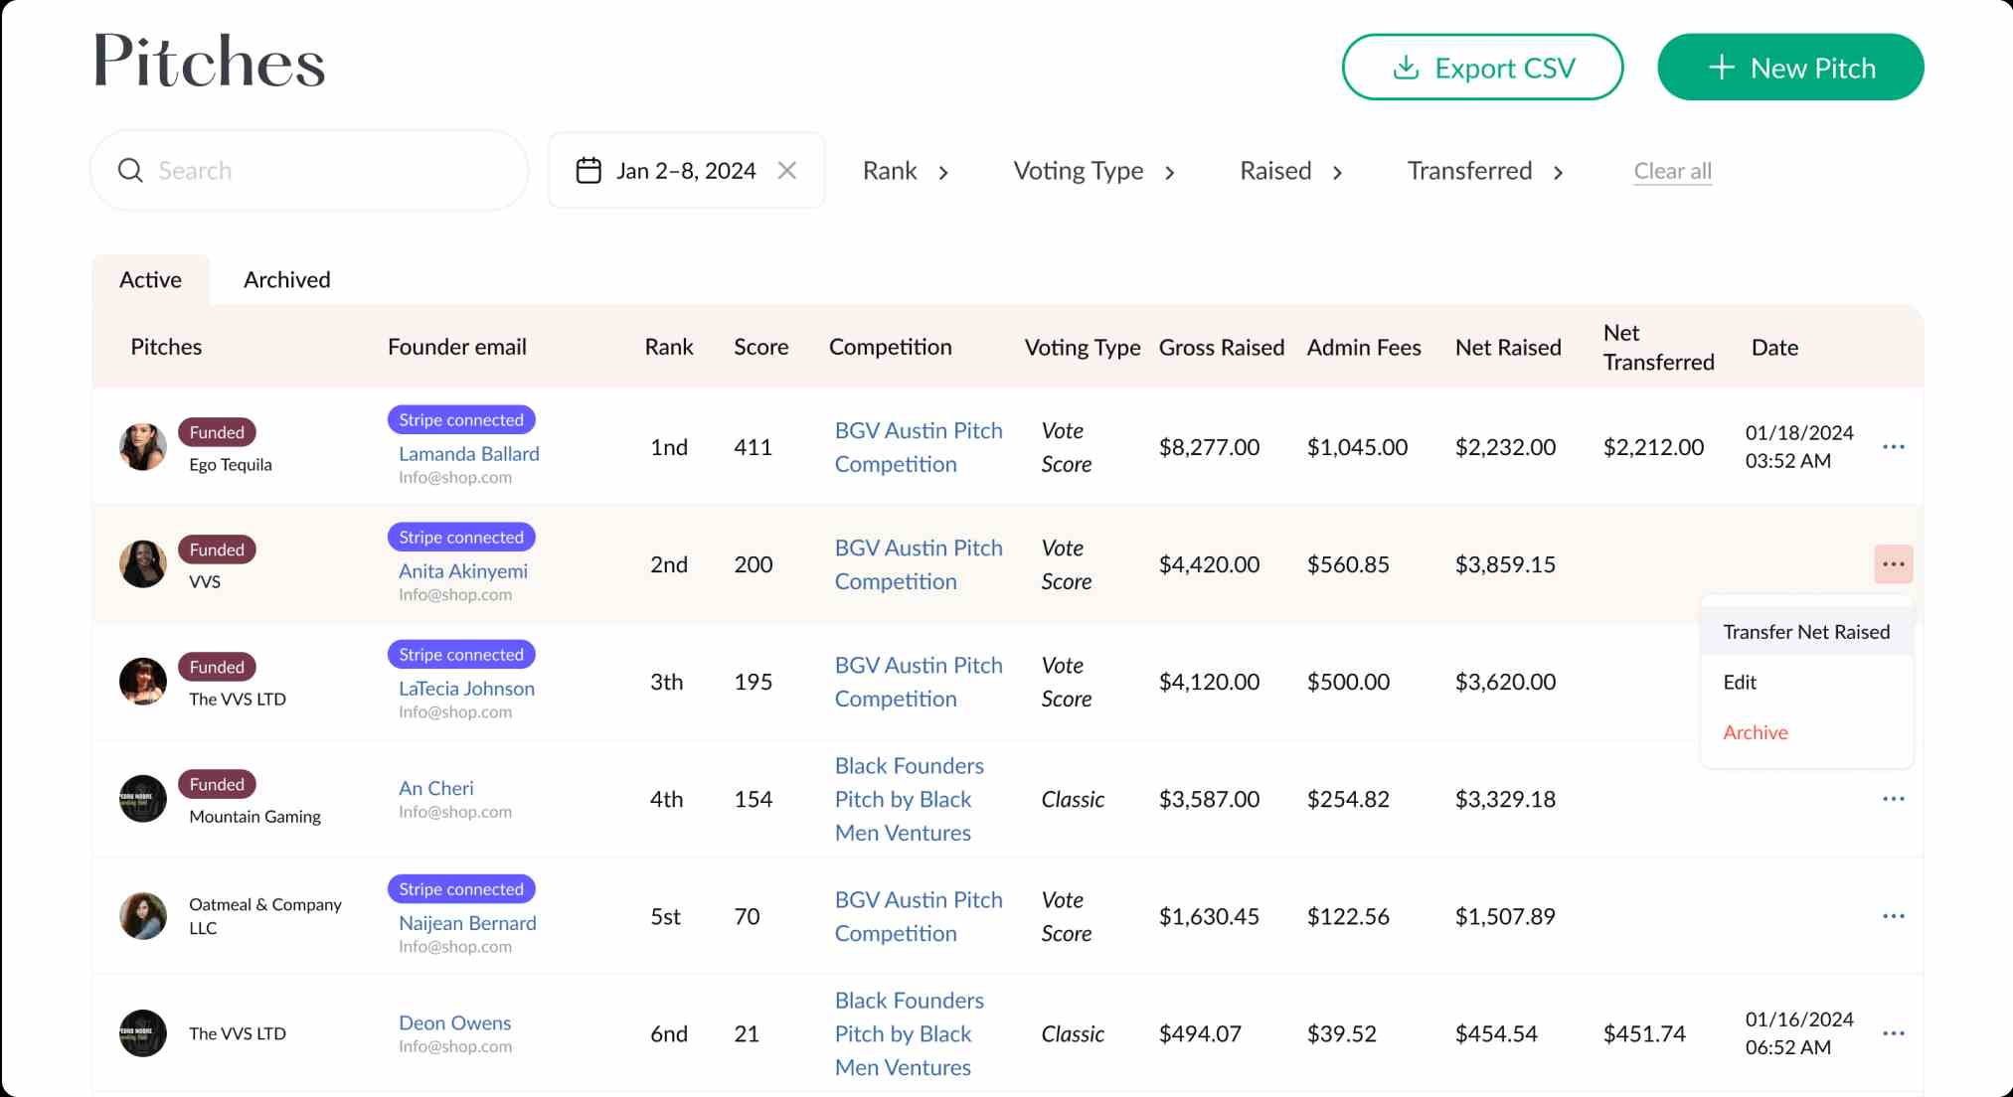Open An Cheri founder link
Viewport: 2013px width, 1097px height.
435,787
